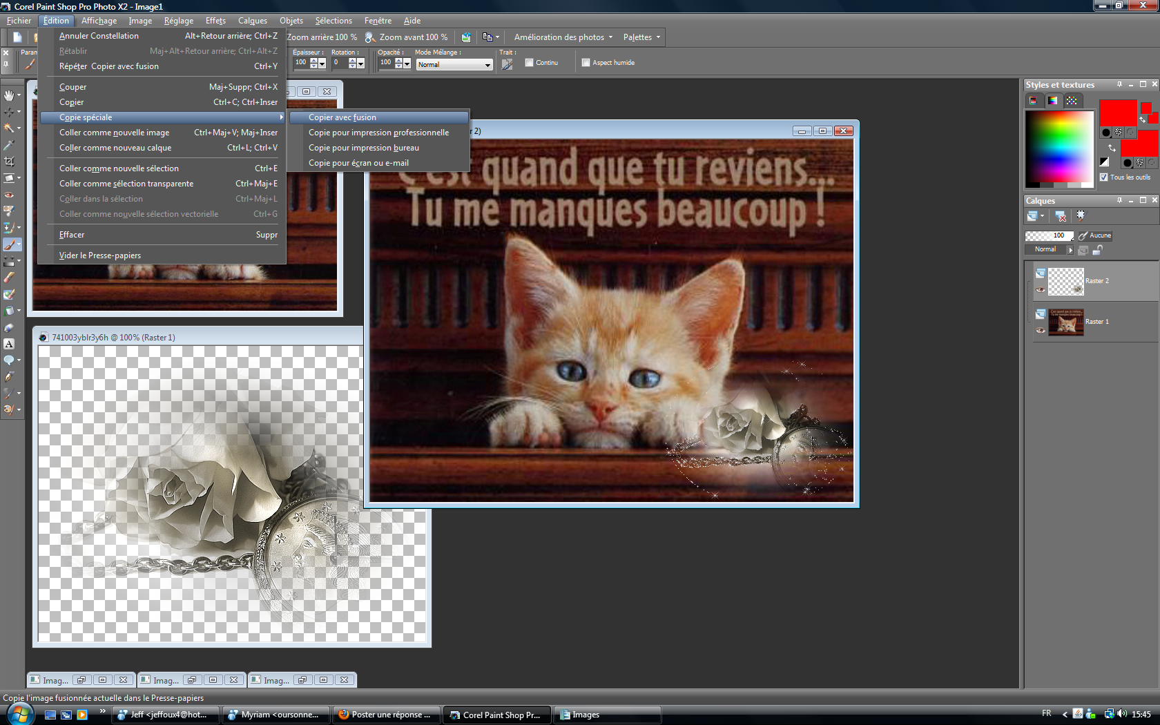Click the Aucune link layers button

1095,235
